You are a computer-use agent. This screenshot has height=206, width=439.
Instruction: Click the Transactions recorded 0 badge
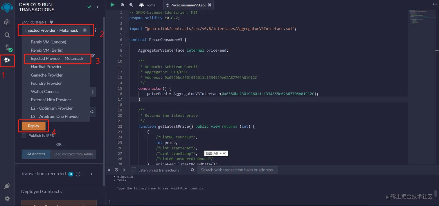71,174
